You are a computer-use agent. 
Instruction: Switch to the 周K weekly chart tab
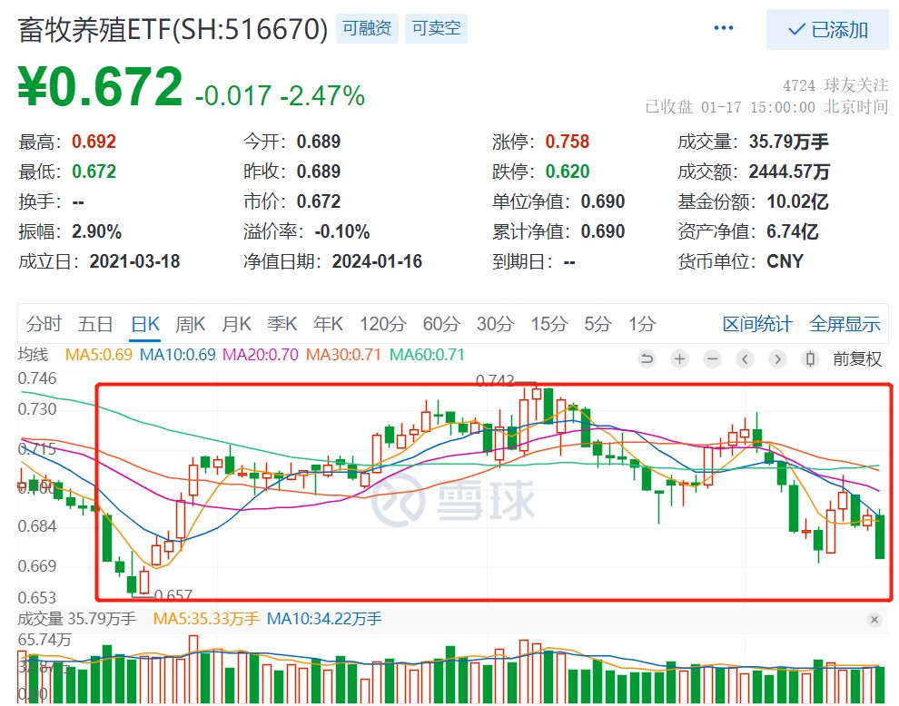coord(190,323)
